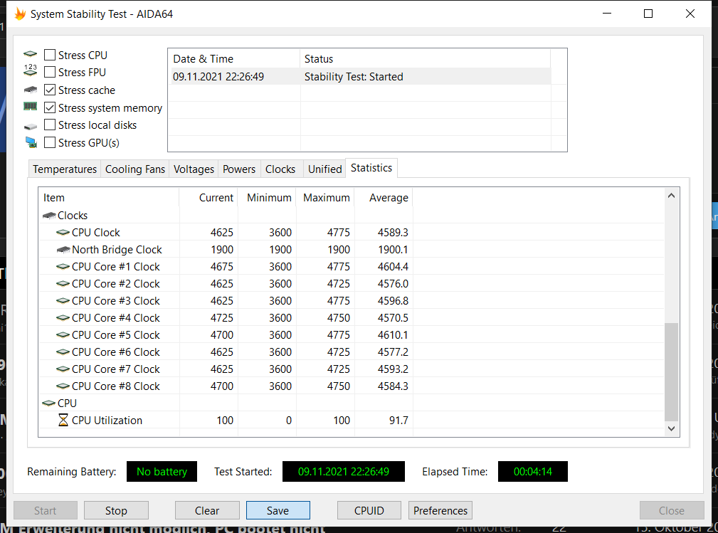Click the icon of North Bridge Clock row
Screen dimensions: 718x533
coord(63,250)
